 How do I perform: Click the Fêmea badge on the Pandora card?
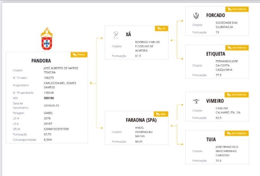pos(79,55)
